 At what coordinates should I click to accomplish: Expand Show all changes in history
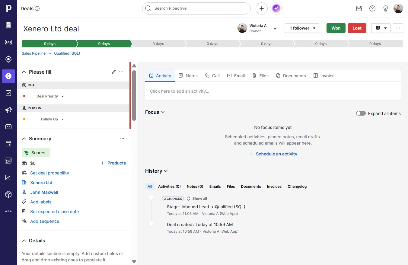coord(197,199)
